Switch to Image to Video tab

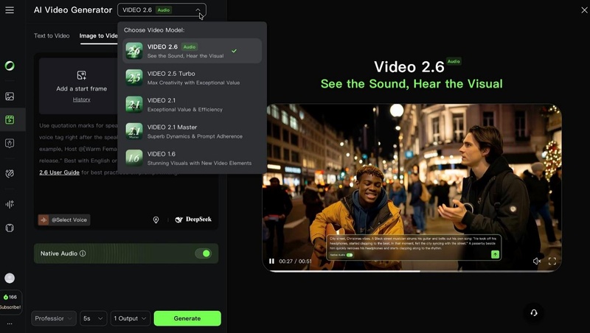tap(99, 35)
